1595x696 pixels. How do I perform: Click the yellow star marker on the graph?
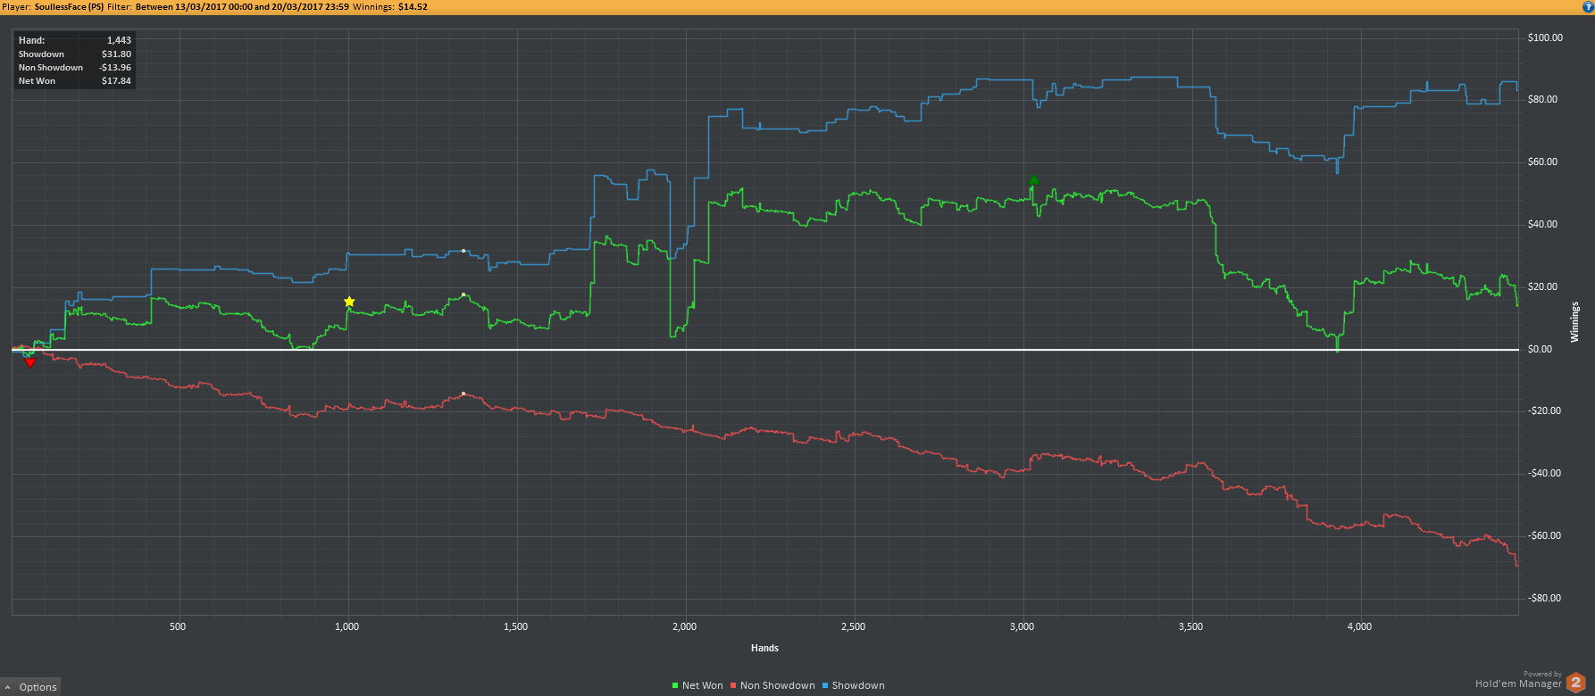click(x=349, y=302)
